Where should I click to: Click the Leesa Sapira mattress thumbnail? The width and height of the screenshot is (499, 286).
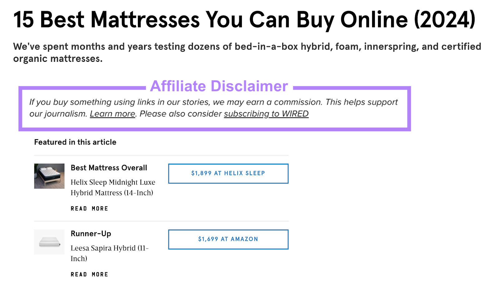tap(49, 242)
